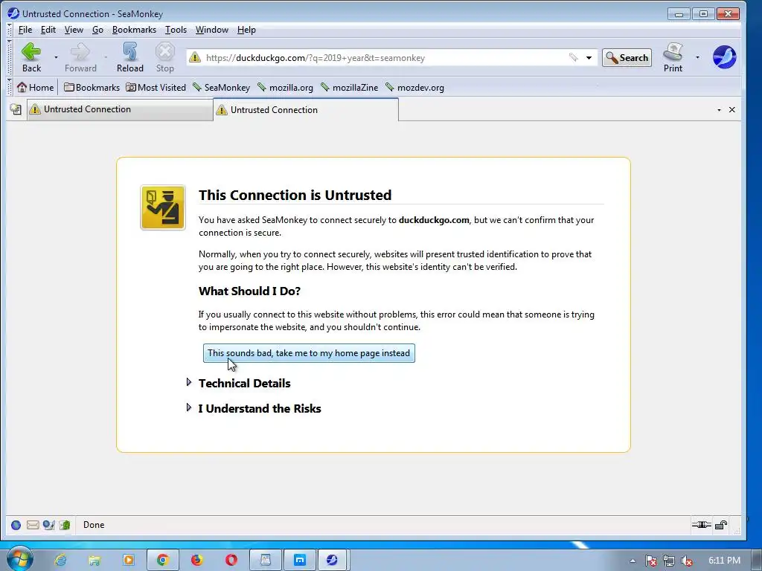762x571 pixels.
Task: Close the current tab with the tab bar X
Action: point(732,110)
